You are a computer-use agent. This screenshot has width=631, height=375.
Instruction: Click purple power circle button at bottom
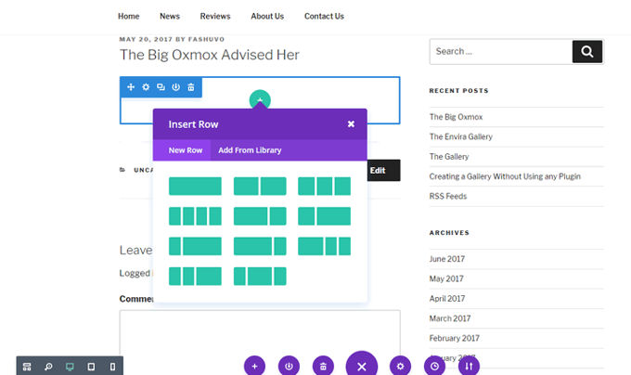289,366
